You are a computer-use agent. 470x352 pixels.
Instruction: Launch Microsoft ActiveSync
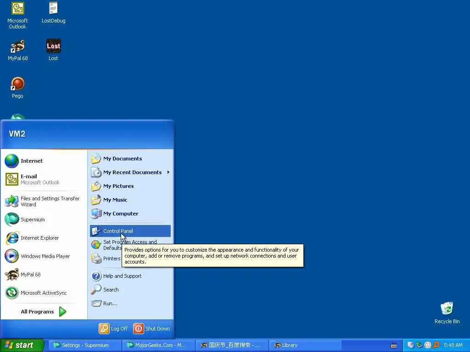[x=43, y=293]
